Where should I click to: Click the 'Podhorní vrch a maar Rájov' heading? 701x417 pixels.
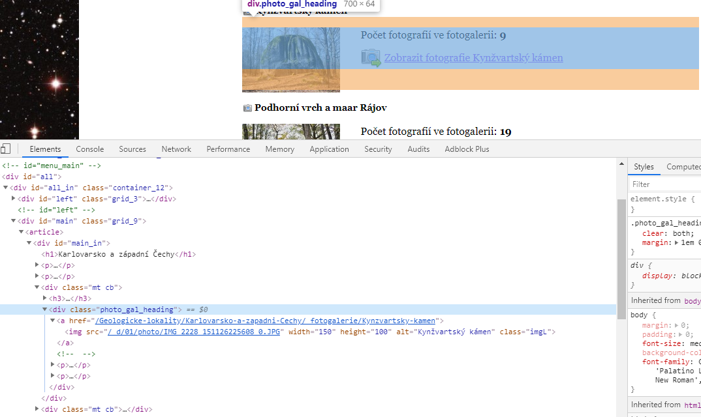coord(320,108)
